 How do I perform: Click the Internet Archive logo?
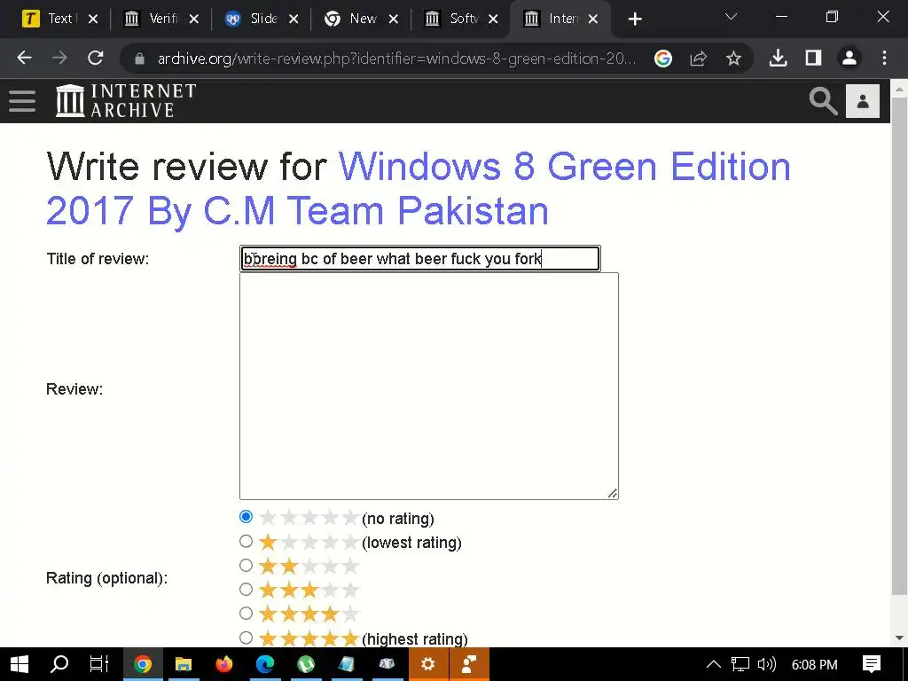pyautogui.click(x=126, y=101)
